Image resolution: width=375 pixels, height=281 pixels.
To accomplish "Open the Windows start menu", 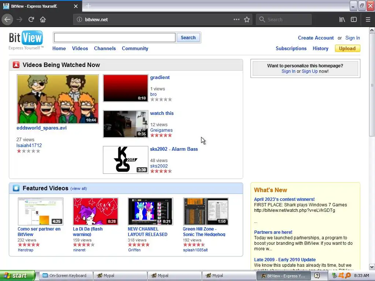I will 18,276.
